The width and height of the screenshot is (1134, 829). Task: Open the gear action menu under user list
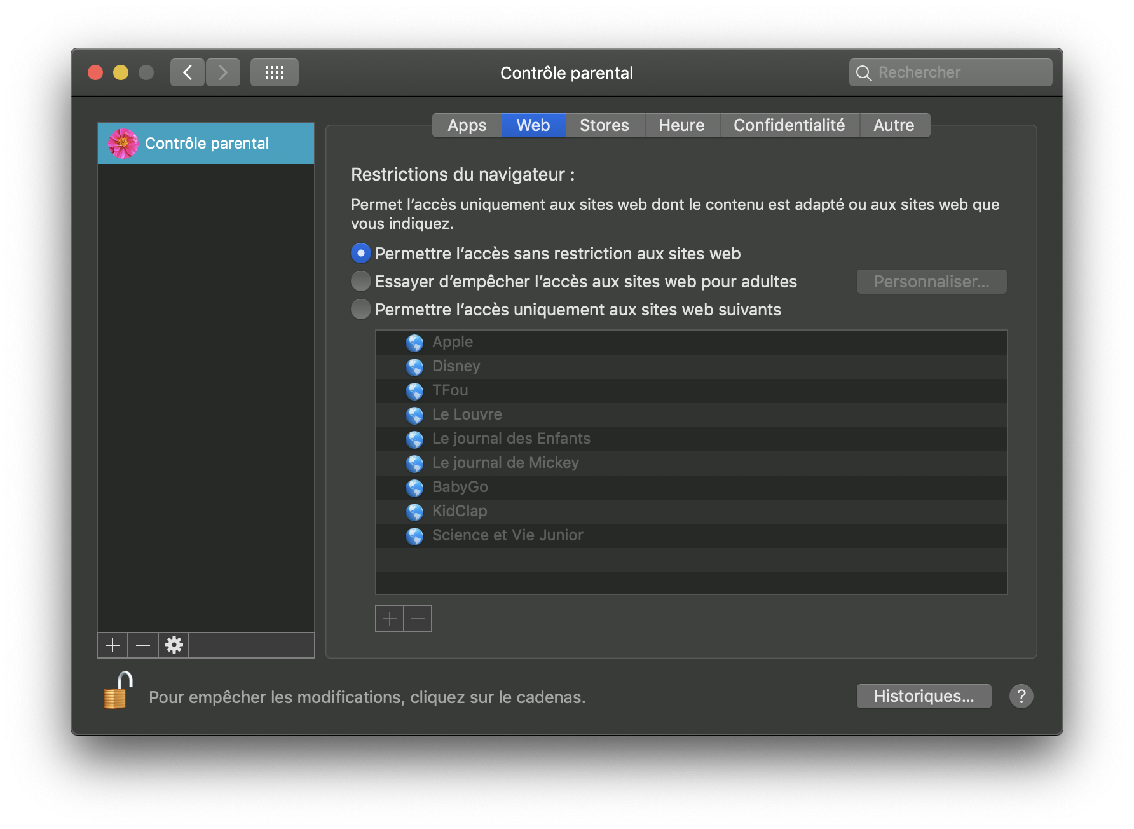[174, 645]
